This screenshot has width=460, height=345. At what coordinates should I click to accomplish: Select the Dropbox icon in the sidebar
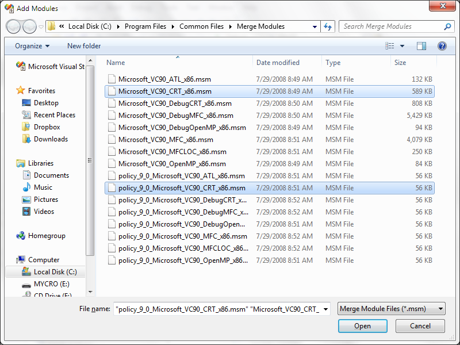coord(27,126)
